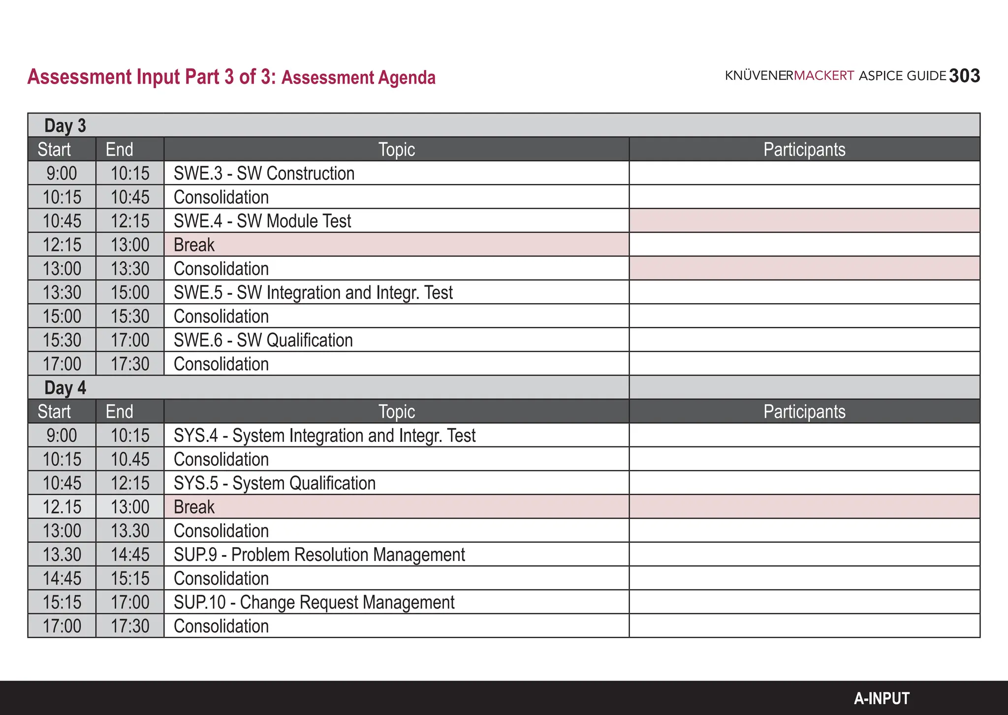This screenshot has width=1008, height=715.
Task: Click the Participants cell for SUP.10
Action: [805, 602]
